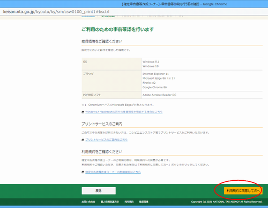Click the orange 利用規約に同意して次へ button
Image resolution: width=268 pixels, height=208 pixels.
(243, 191)
